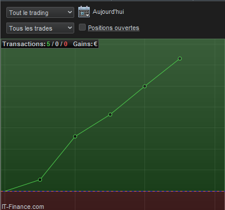Click the calendar date picker icon
The width and height of the screenshot is (225, 210).
coord(84,12)
